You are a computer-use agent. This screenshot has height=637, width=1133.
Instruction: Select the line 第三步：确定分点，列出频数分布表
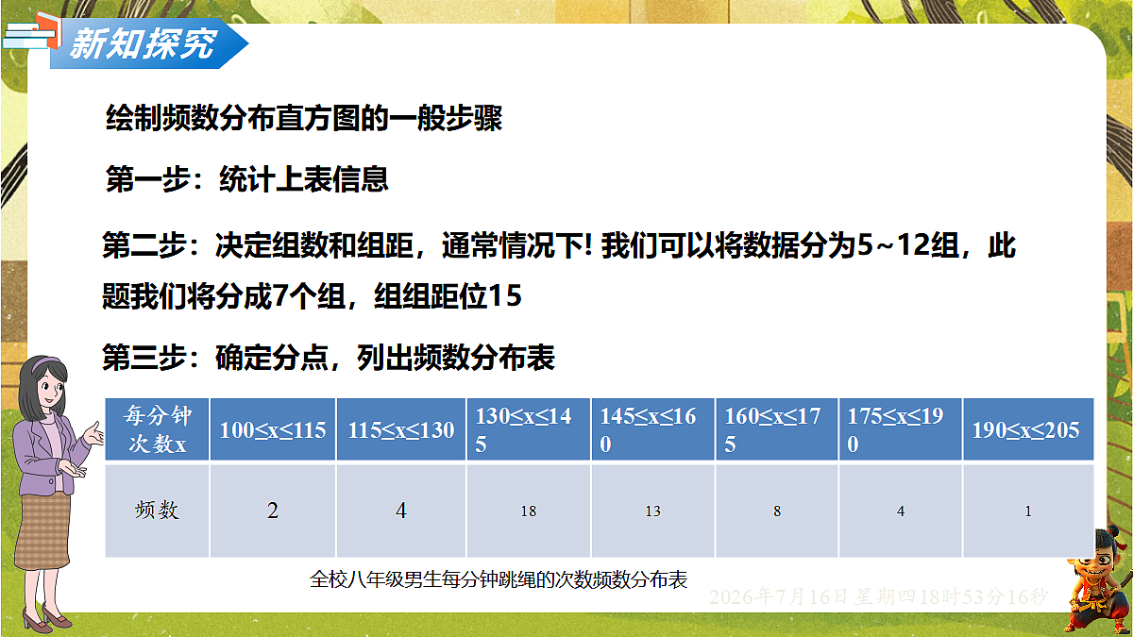pos(329,359)
